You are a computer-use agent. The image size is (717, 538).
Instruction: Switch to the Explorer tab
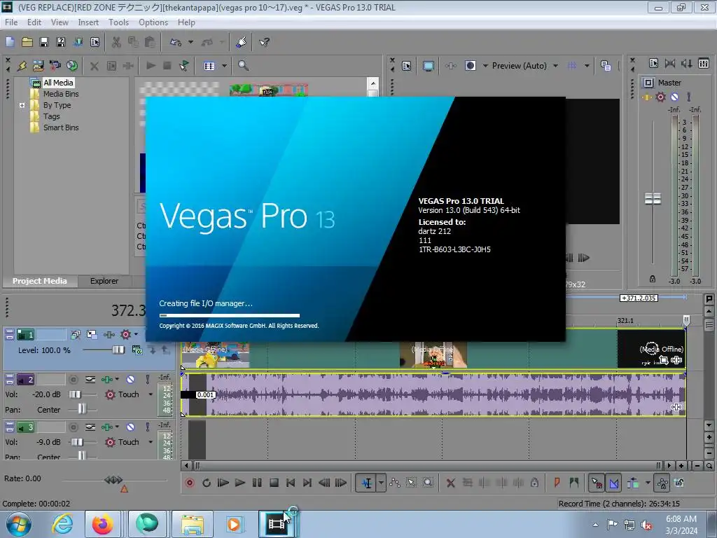[x=104, y=281]
